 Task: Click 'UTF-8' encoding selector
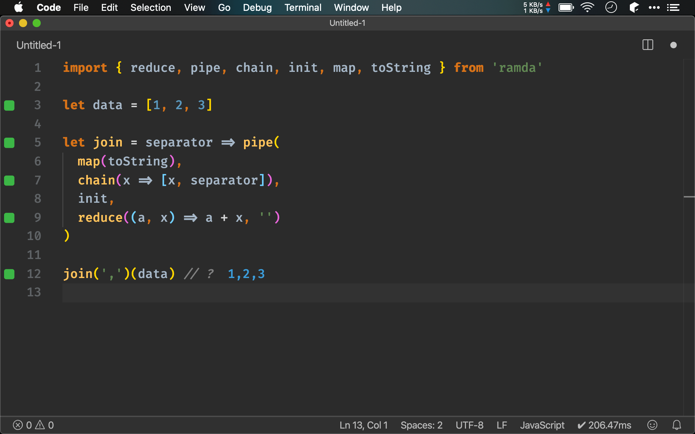[x=469, y=425]
